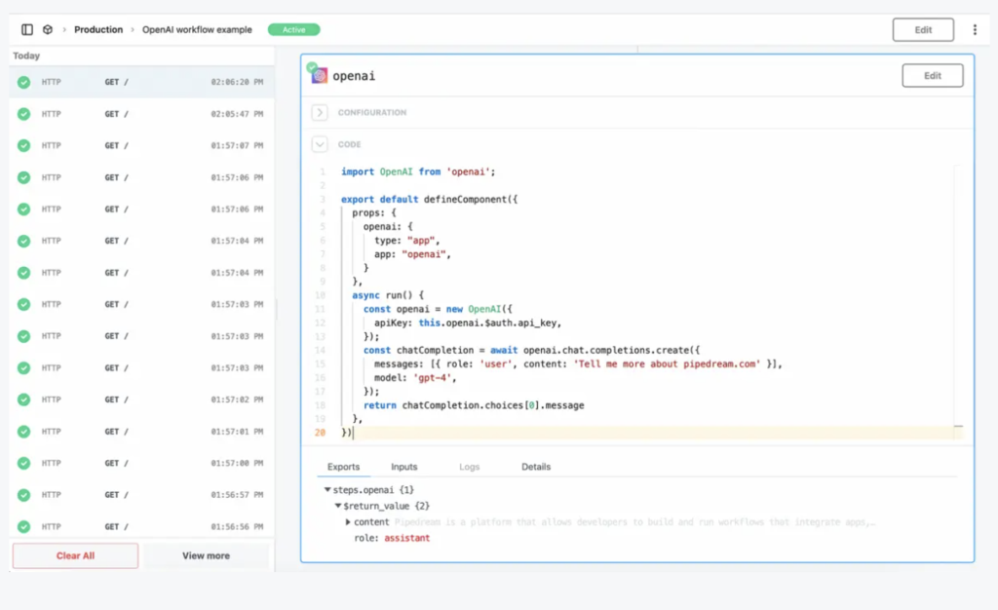Load more events with View more

pyautogui.click(x=207, y=556)
